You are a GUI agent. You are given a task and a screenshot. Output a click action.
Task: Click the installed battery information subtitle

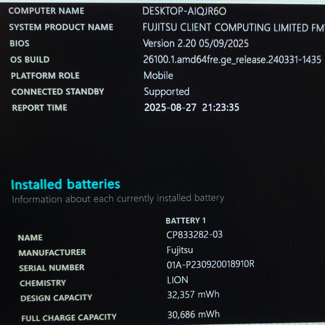pyautogui.click(x=118, y=199)
